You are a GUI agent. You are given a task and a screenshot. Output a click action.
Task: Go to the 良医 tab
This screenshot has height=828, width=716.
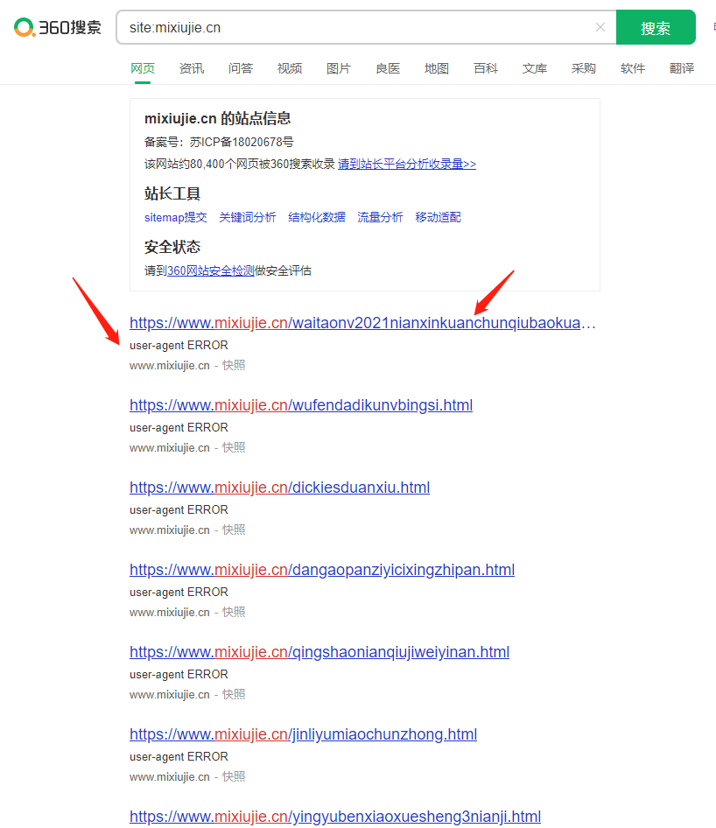tap(388, 68)
